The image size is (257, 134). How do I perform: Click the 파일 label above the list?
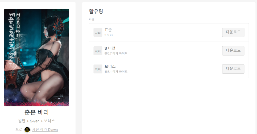[x=92, y=19]
